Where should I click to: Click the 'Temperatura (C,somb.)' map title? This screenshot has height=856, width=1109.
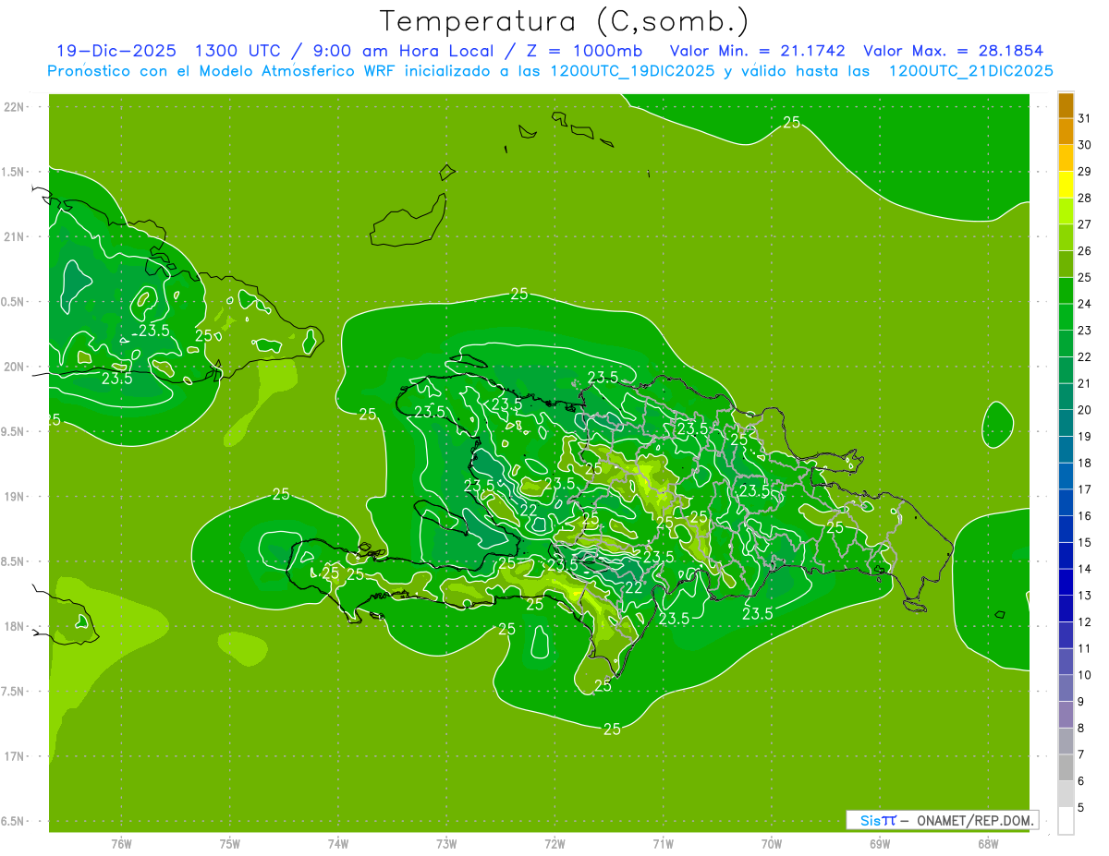point(564,21)
